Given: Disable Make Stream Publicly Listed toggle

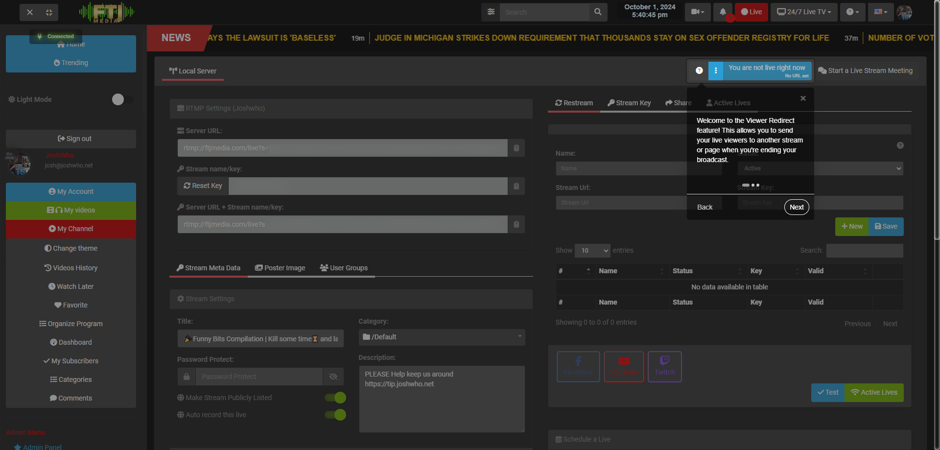Looking at the screenshot, I should (335, 398).
